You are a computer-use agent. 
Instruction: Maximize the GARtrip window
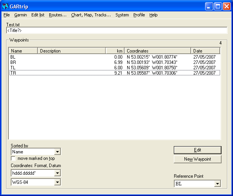(x=218, y=6)
